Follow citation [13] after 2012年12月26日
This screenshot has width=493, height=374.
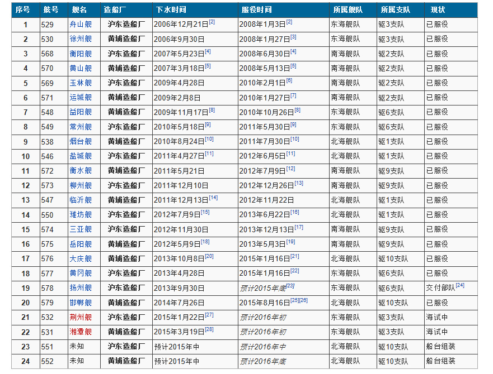pos(299,183)
